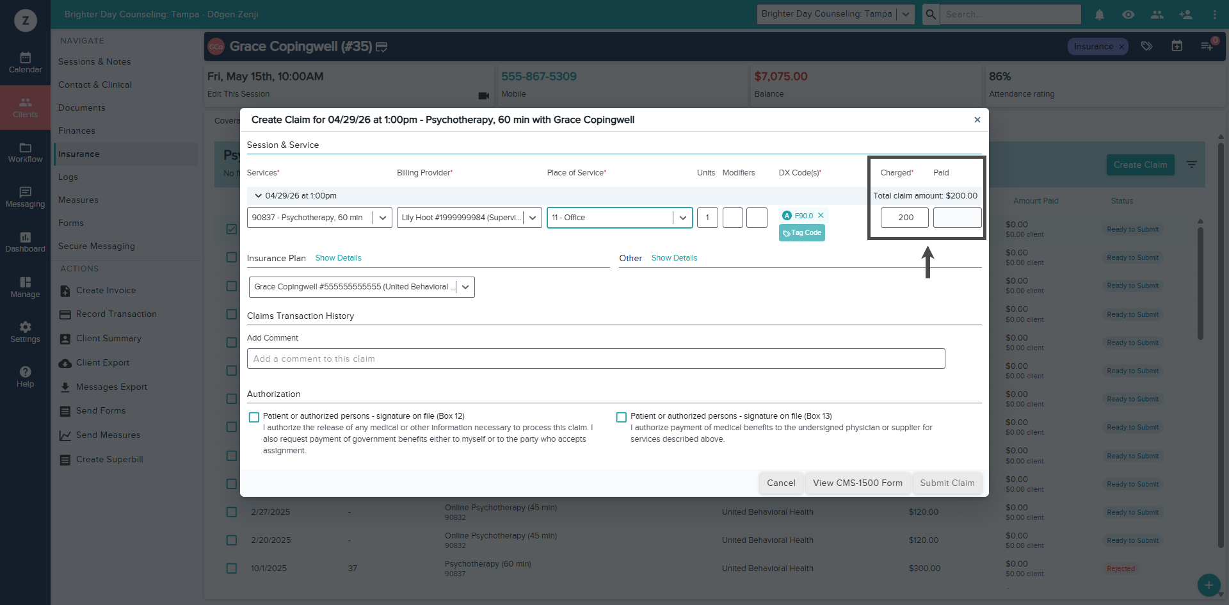Open the Place of Service dropdown
The height and width of the screenshot is (605, 1229).
620,218
